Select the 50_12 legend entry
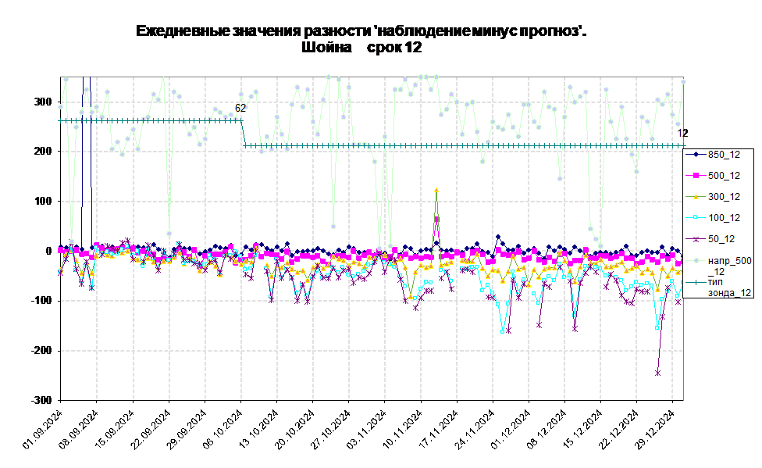This screenshot has width=762, height=468. pyautogui.click(x=710, y=239)
